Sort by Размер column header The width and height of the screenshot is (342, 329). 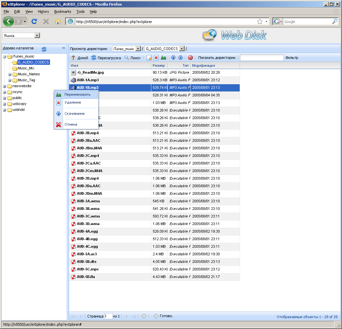(159, 65)
